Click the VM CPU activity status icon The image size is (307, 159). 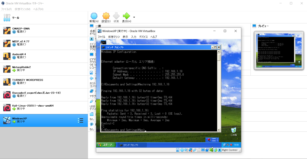[211, 150]
